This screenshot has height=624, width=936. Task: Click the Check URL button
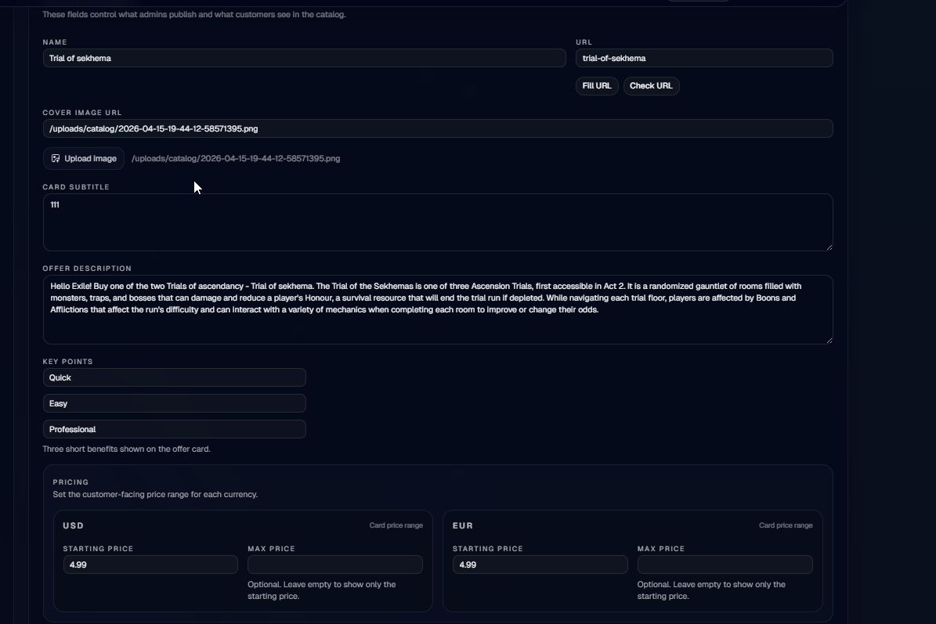651,86
